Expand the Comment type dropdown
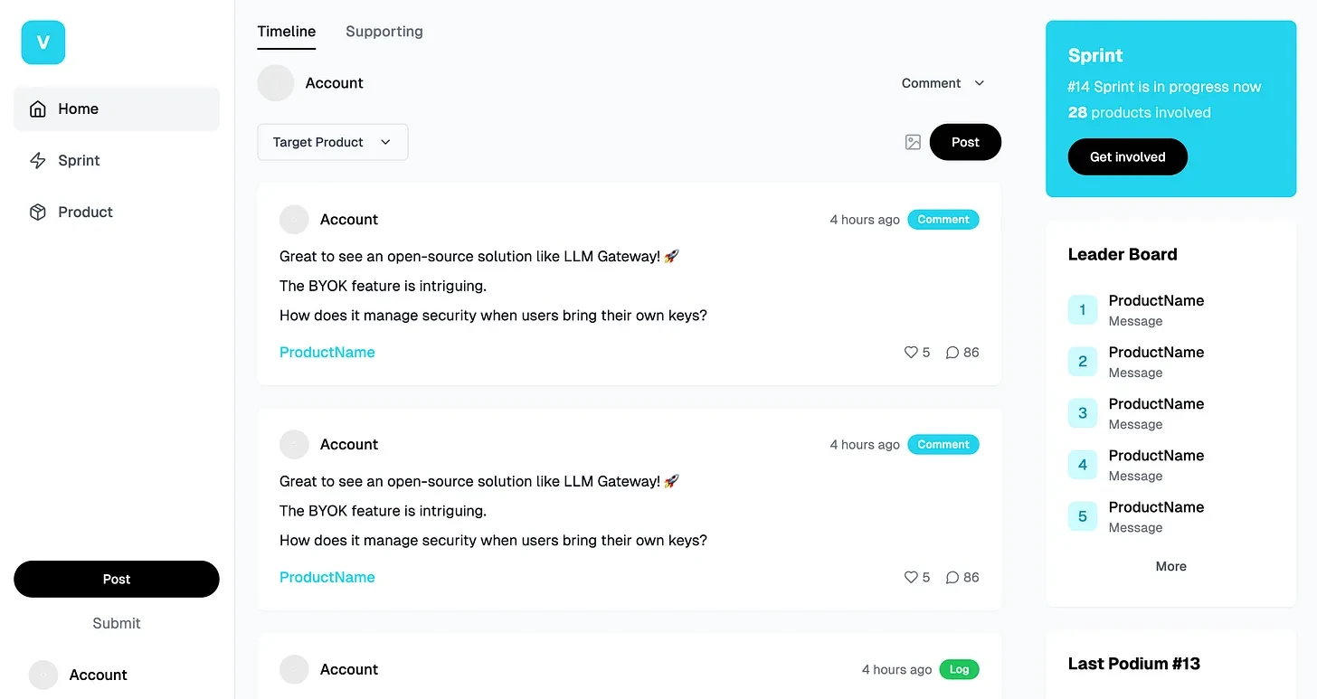Screen dimensions: 1317x699 (x=943, y=83)
